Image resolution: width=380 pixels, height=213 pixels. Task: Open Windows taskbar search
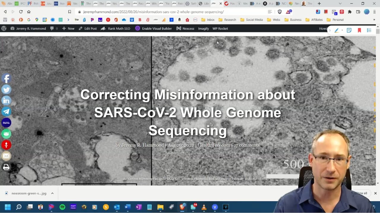pyautogui.click(x=19, y=207)
